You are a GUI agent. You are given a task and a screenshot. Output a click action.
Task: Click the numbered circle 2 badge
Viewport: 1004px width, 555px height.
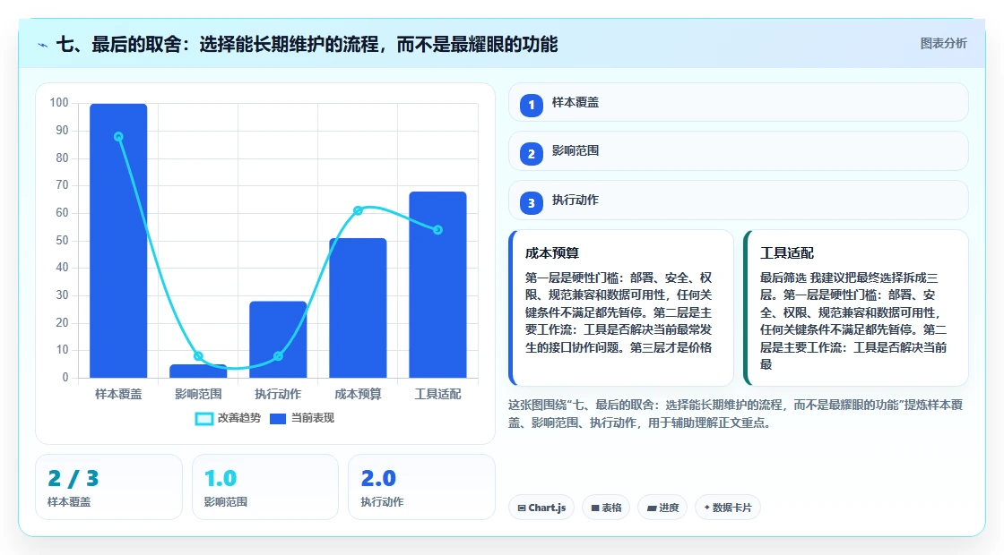pos(531,153)
